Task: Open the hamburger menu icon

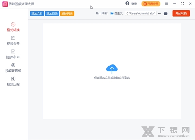Action: click(167, 4)
